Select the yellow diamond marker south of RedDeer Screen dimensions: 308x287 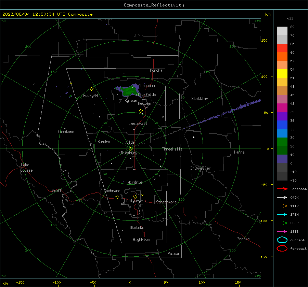pos(141,111)
